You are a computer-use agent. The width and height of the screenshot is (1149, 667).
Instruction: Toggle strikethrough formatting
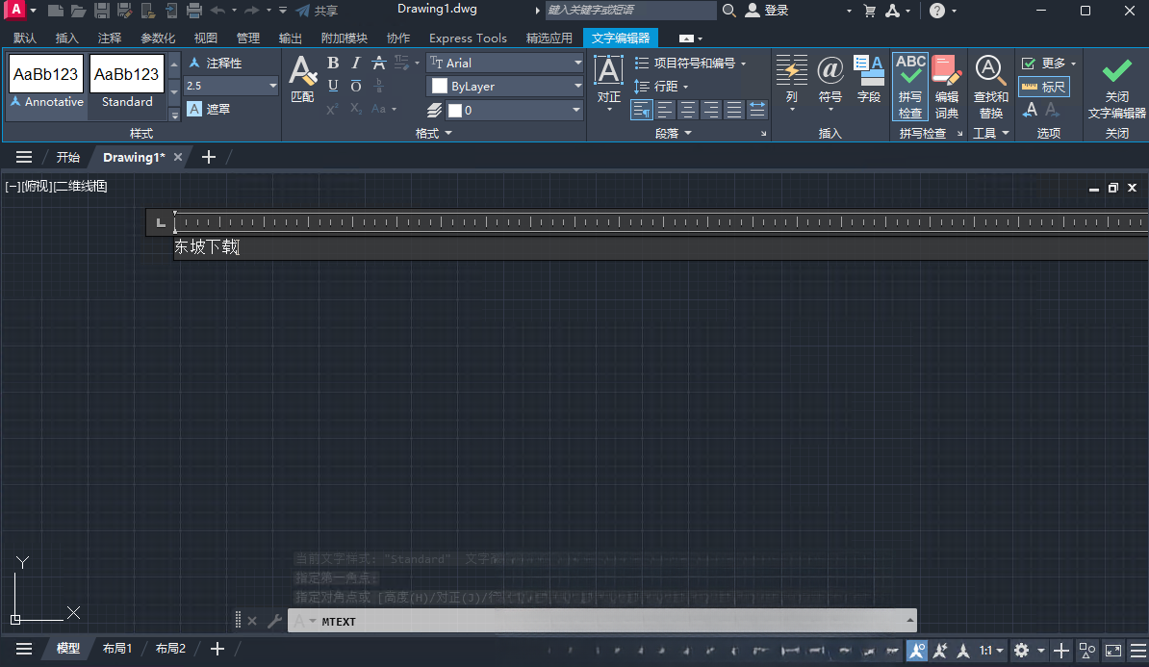pyautogui.click(x=379, y=63)
